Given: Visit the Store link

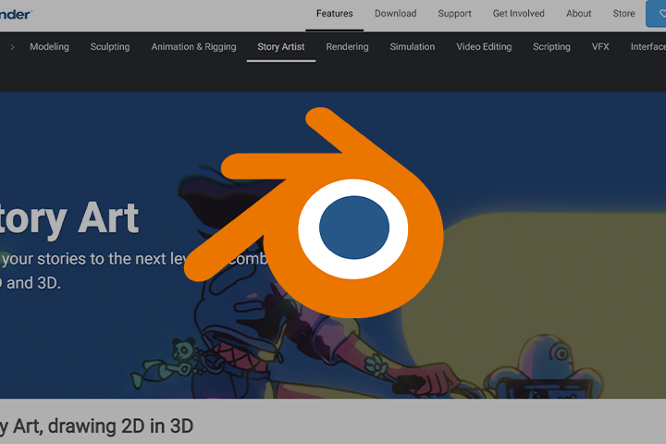Looking at the screenshot, I should click(623, 14).
